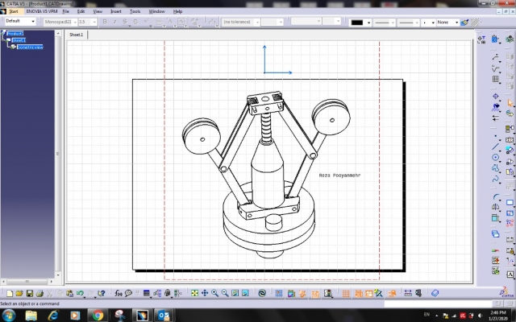
Task: Select Product1 in the specification tree
Action: (15, 34)
